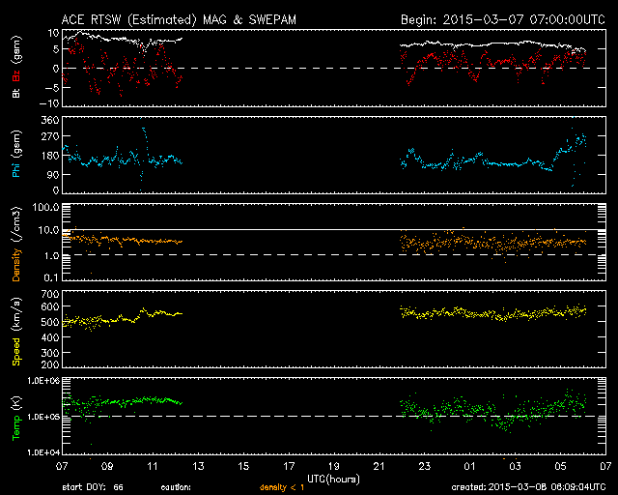Click the "100.0" tick on the Density axis
The width and height of the screenshot is (618, 495).
pyautogui.click(x=46, y=207)
